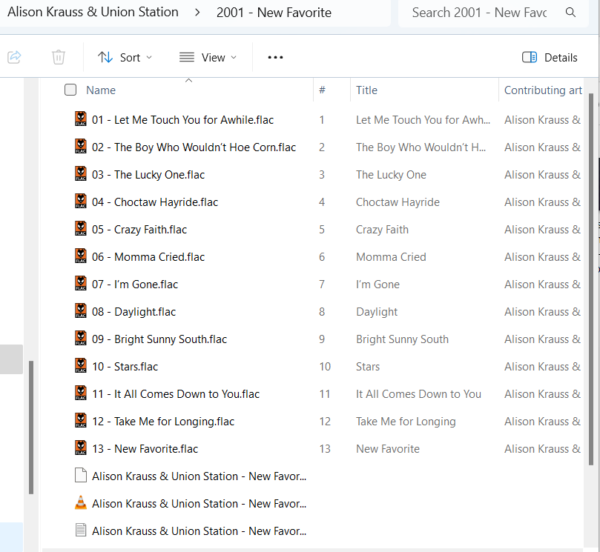Image resolution: width=600 pixels, height=552 pixels.
Task: Click the VLC cone playlist file icon
Action: point(81,502)
